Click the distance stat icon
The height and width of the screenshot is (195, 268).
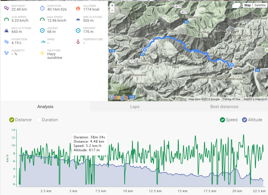click(7, 8)
